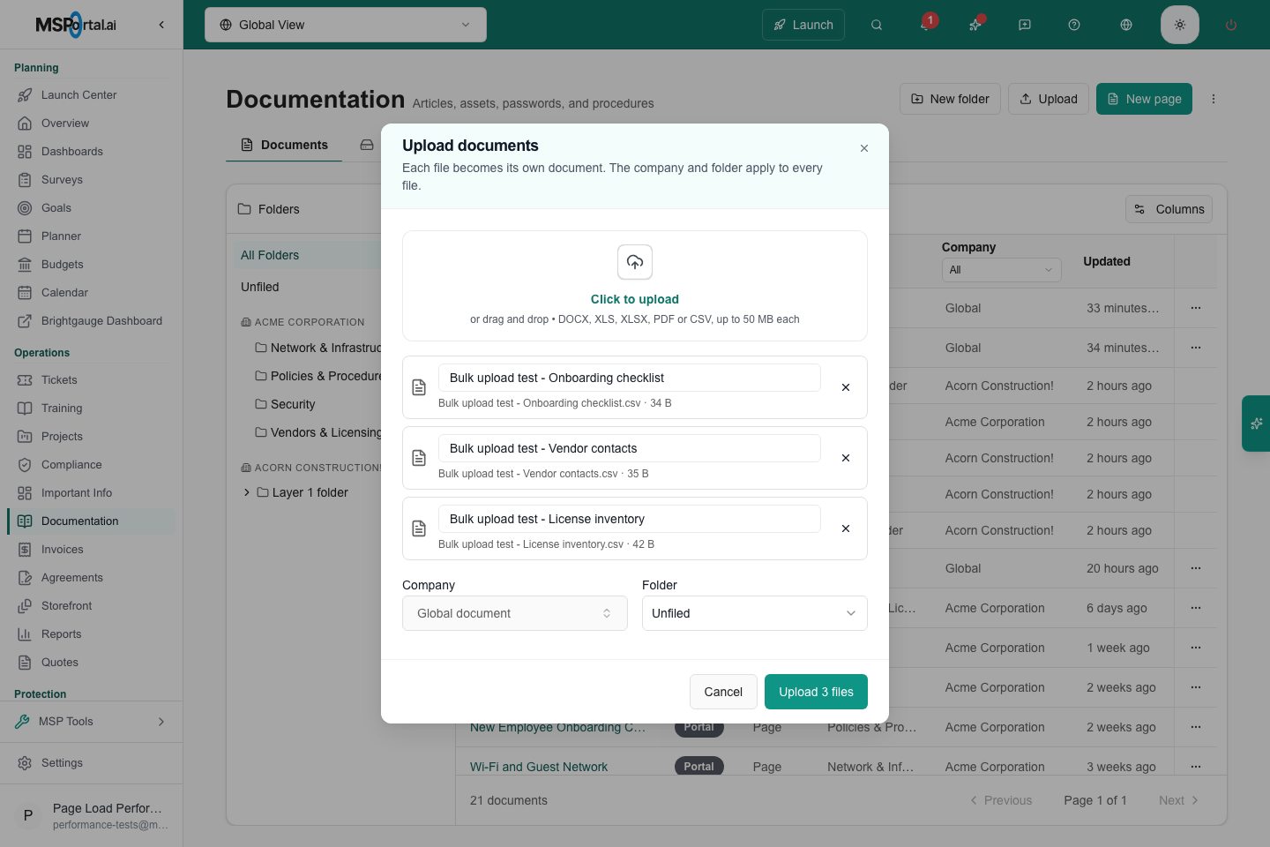Select the Unfiled folder
1270x847 pixels.
tap(259, 287)
